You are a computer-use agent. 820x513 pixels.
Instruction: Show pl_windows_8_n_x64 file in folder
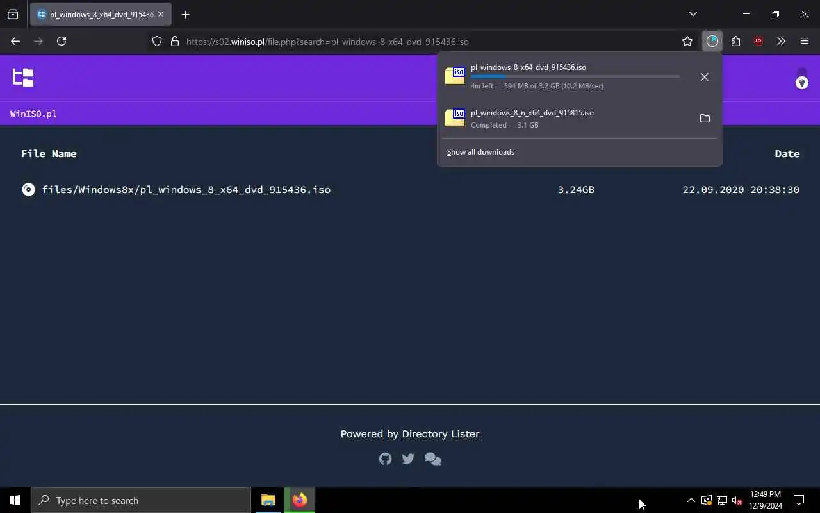[705, 119]
